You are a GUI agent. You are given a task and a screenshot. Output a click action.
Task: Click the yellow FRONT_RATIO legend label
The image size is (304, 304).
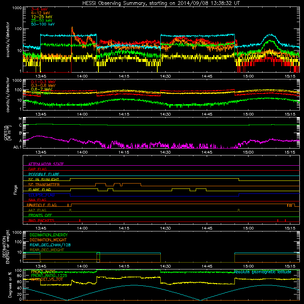[44, 272]
